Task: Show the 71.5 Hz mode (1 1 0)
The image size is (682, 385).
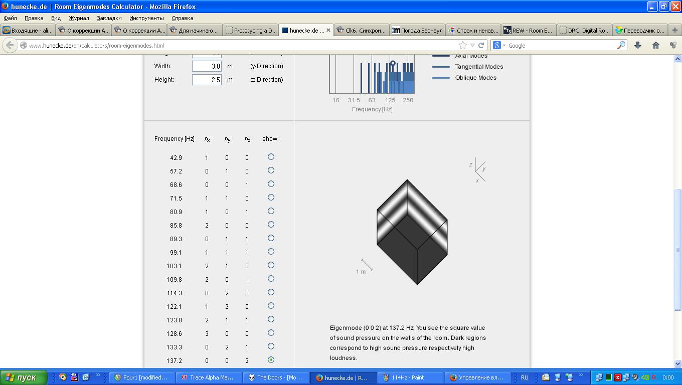Action: [x=271, y=198]
